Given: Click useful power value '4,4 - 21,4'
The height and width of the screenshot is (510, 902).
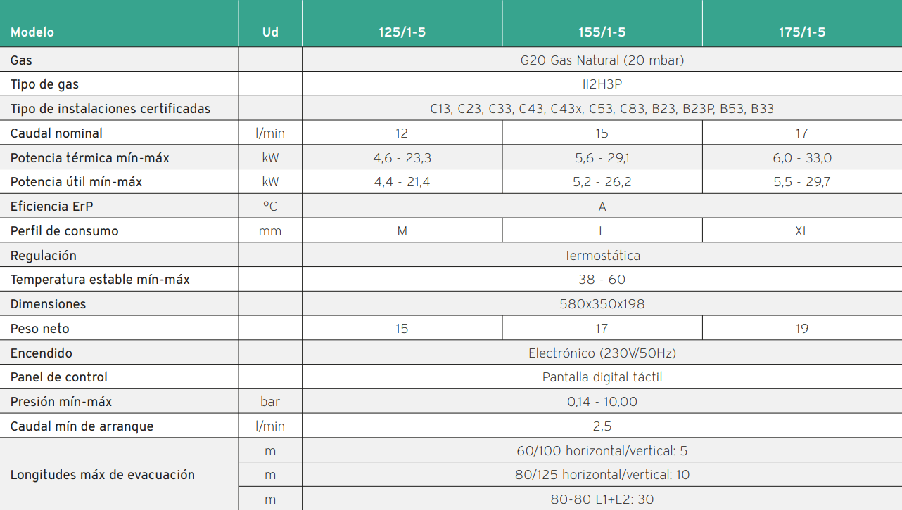Looking at the screenshot, I should click(x=402, y=182).
